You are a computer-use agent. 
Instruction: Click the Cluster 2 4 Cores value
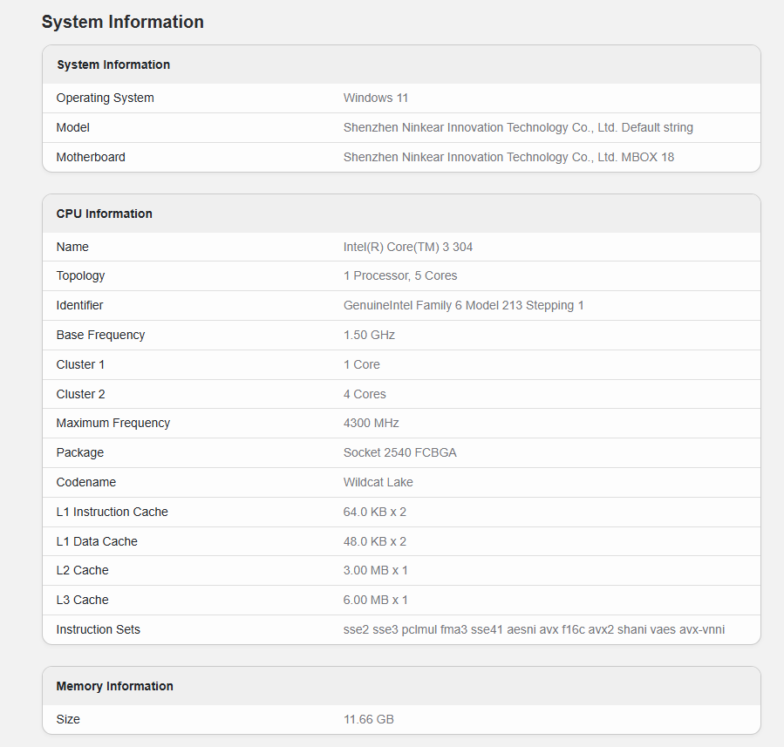click(x=365, y=394)
